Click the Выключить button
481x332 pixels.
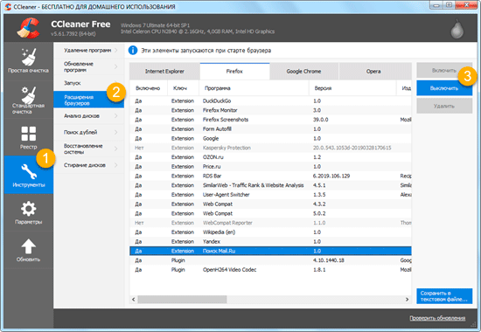444,88
